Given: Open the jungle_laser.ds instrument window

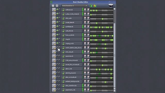Looking at the screenshot, I should coord(72,22).
